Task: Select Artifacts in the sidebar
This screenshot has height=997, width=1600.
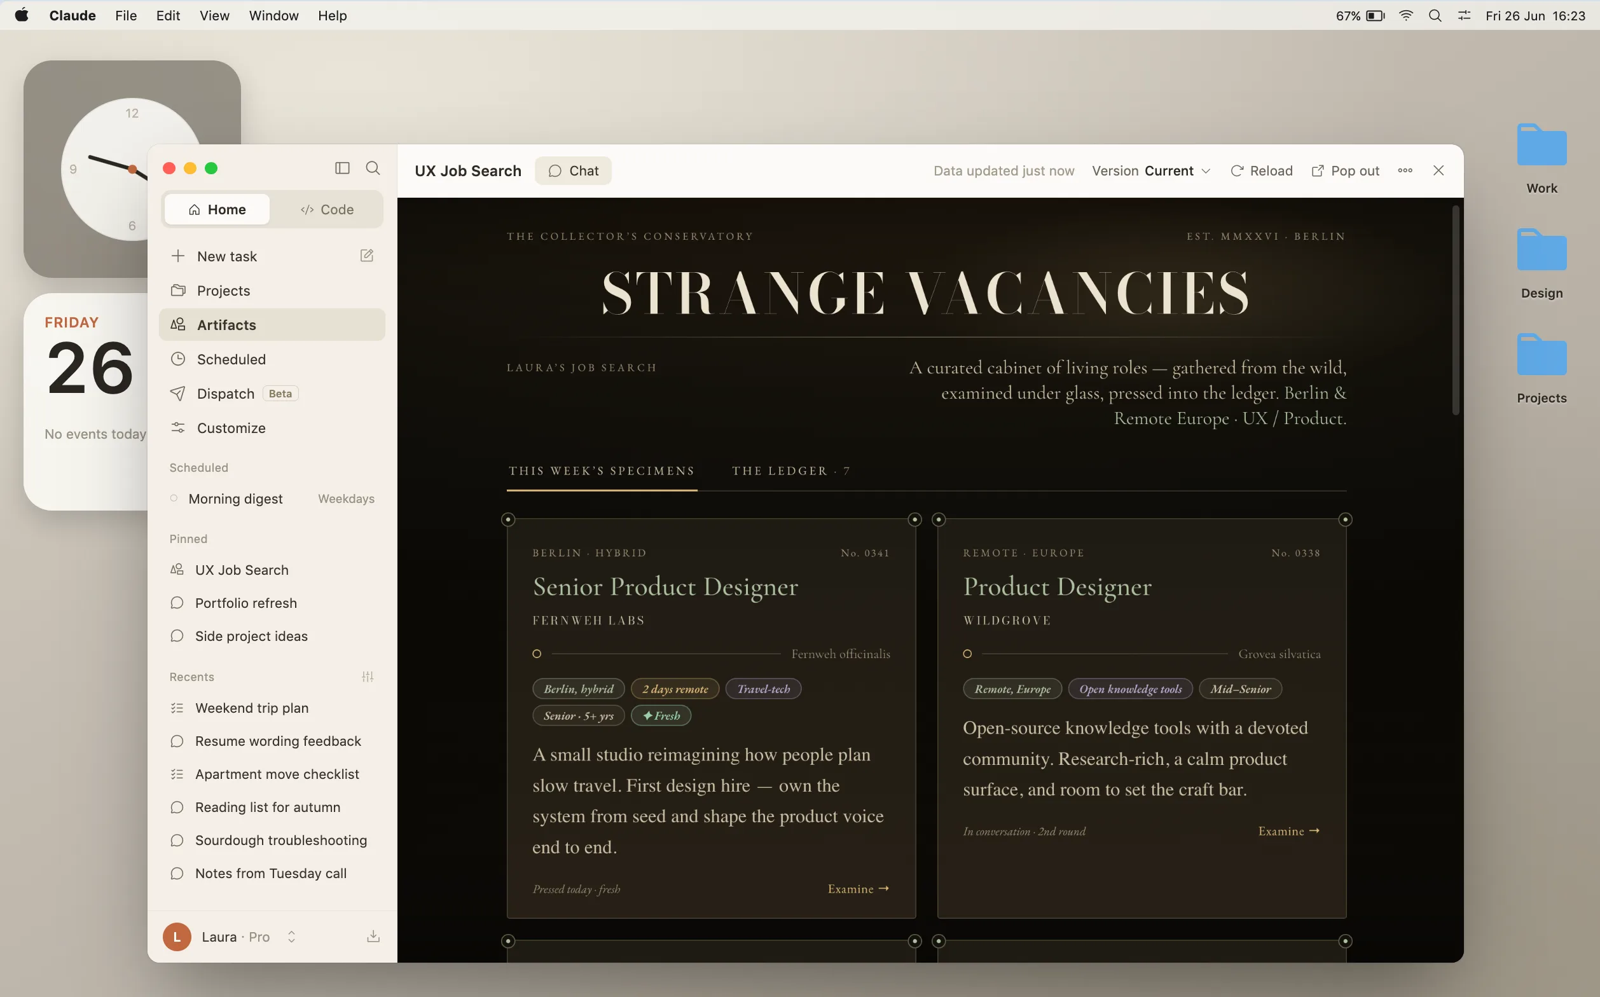Action: (x=272, y=325)
